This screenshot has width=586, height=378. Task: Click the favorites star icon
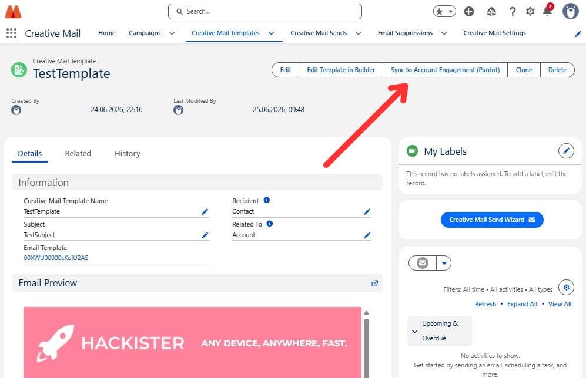(440, 12)
